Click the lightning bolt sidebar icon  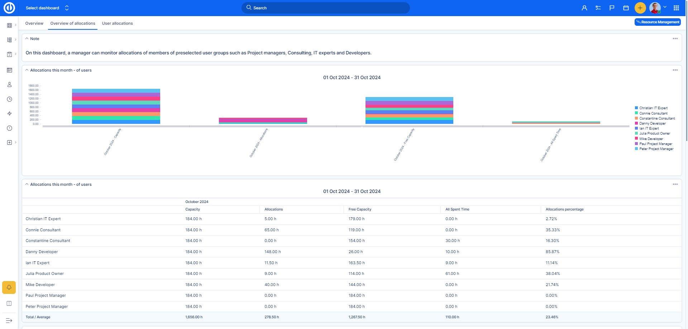[10, 113]
